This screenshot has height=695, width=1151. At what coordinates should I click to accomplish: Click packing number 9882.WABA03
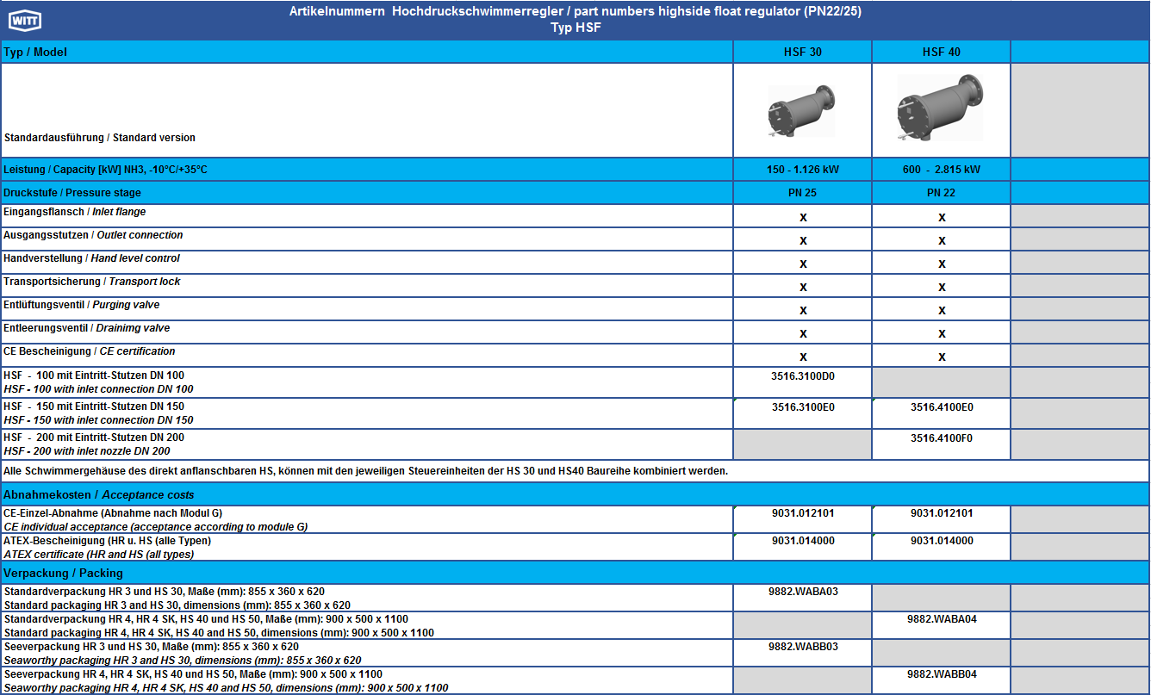point(803,592)
